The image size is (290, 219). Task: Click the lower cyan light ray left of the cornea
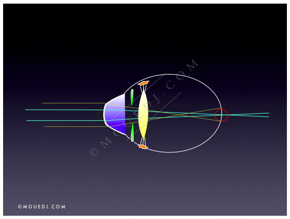coord(66,120)
